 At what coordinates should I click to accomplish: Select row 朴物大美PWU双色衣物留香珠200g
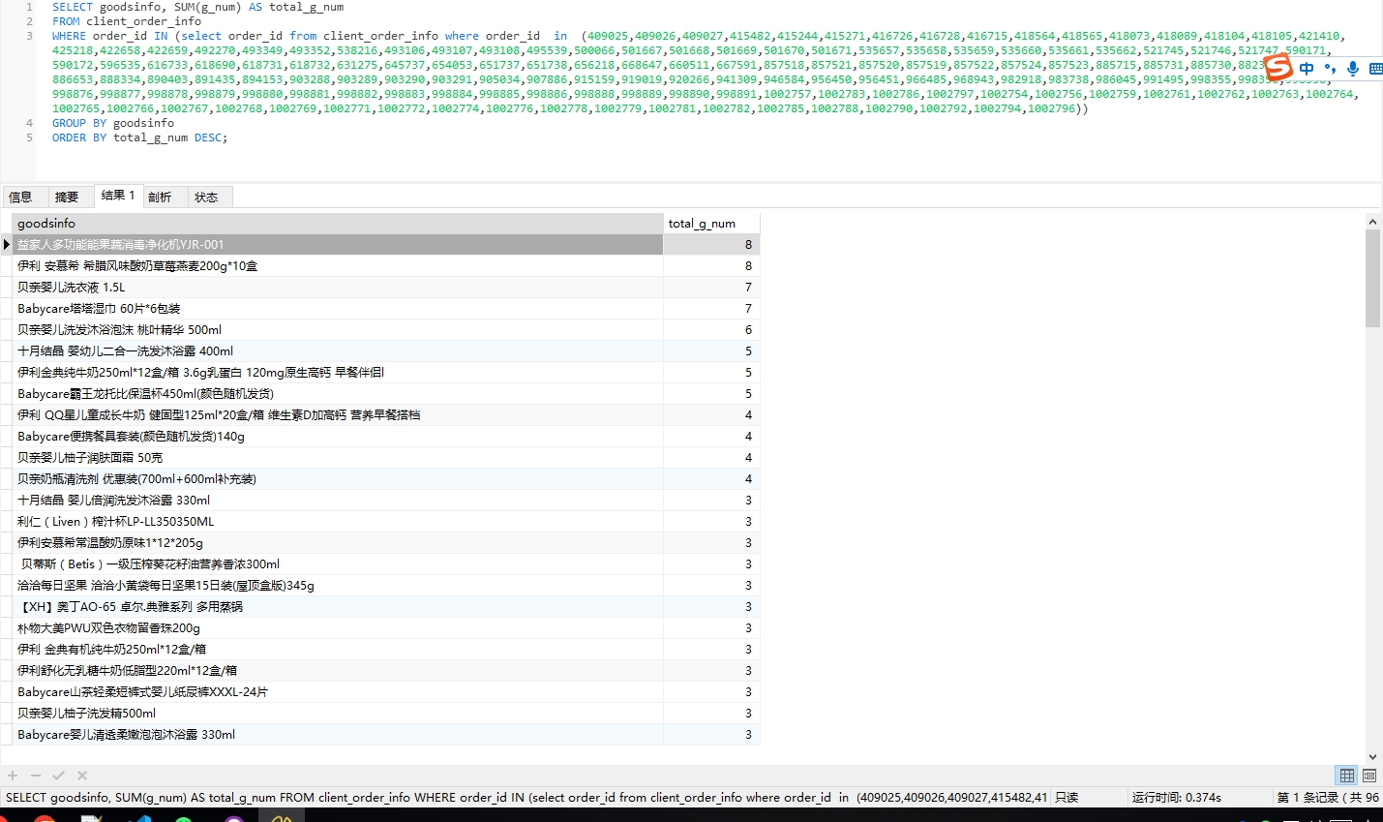(x=338, y=628)
